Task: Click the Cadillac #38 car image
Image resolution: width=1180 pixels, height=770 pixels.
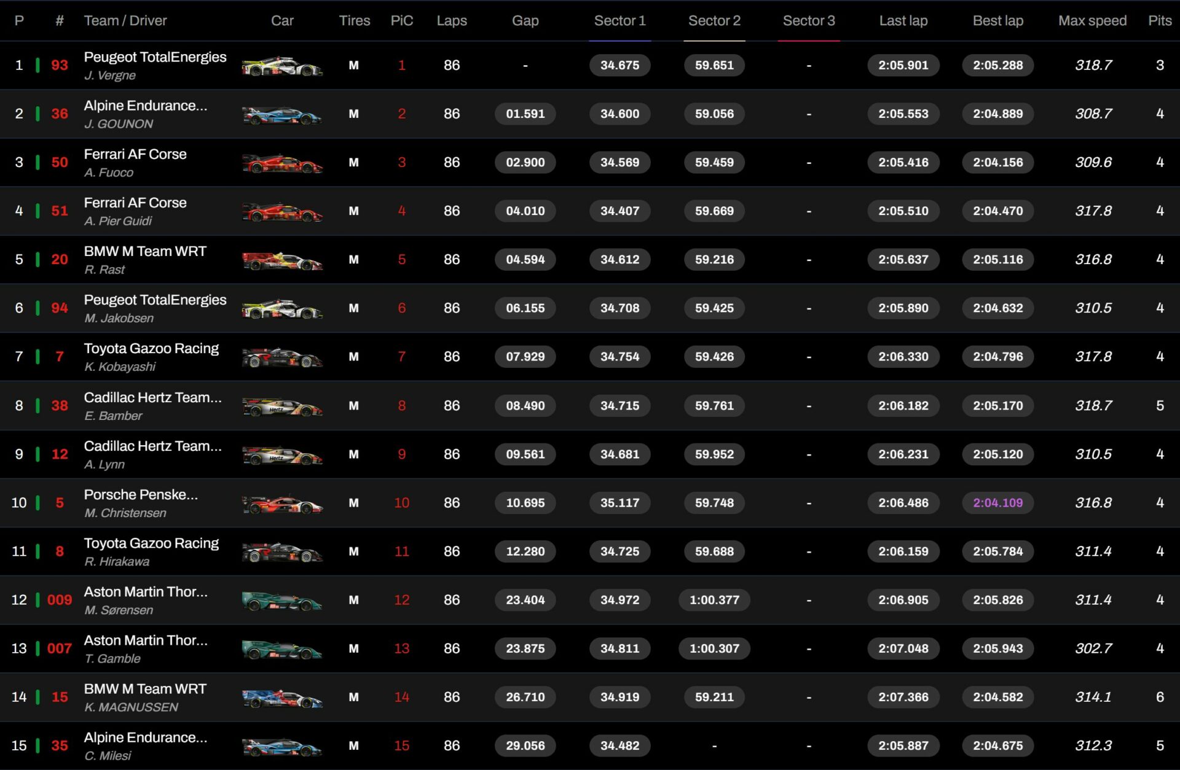Action: [x=282, y=406]
